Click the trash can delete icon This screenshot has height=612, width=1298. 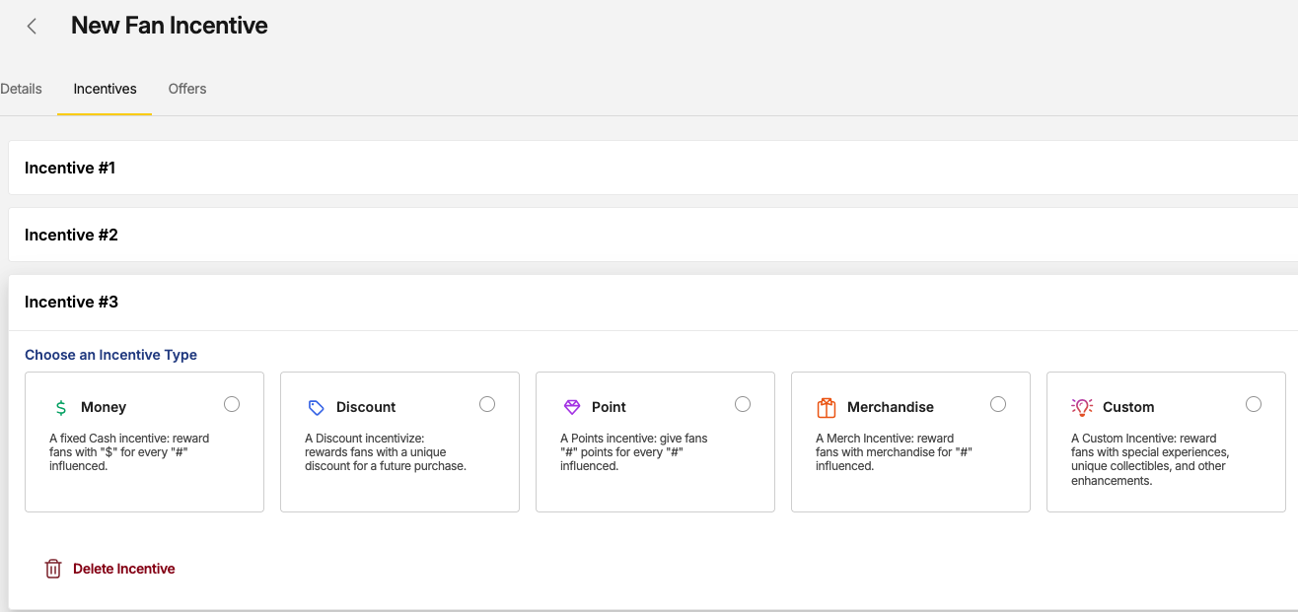tap(53, 569)
